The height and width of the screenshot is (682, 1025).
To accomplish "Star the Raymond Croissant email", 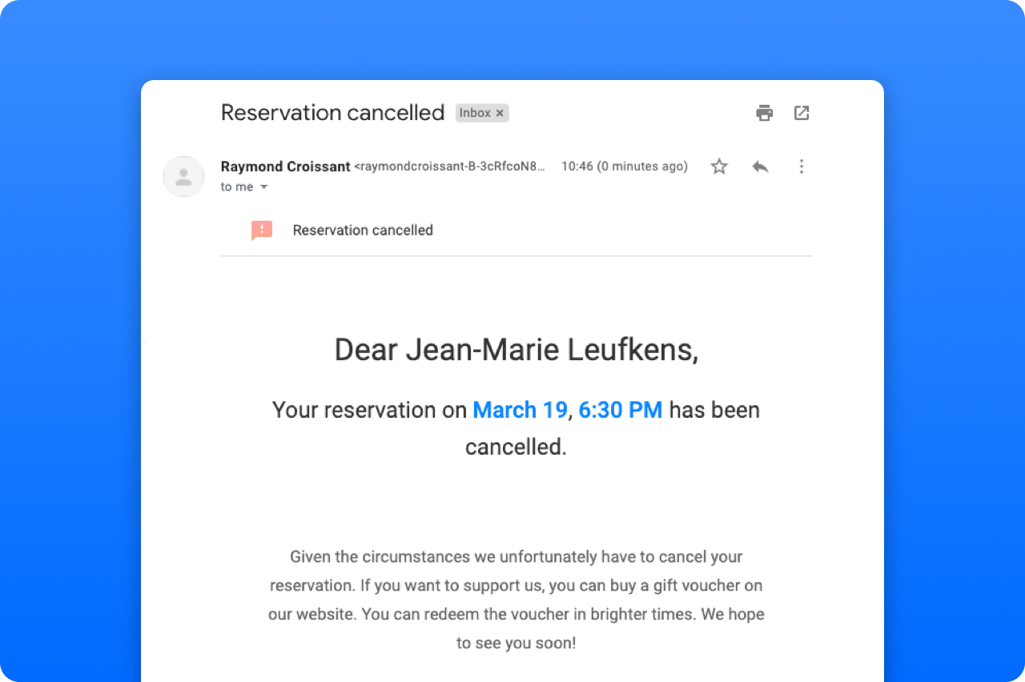I will pos(718,166).
